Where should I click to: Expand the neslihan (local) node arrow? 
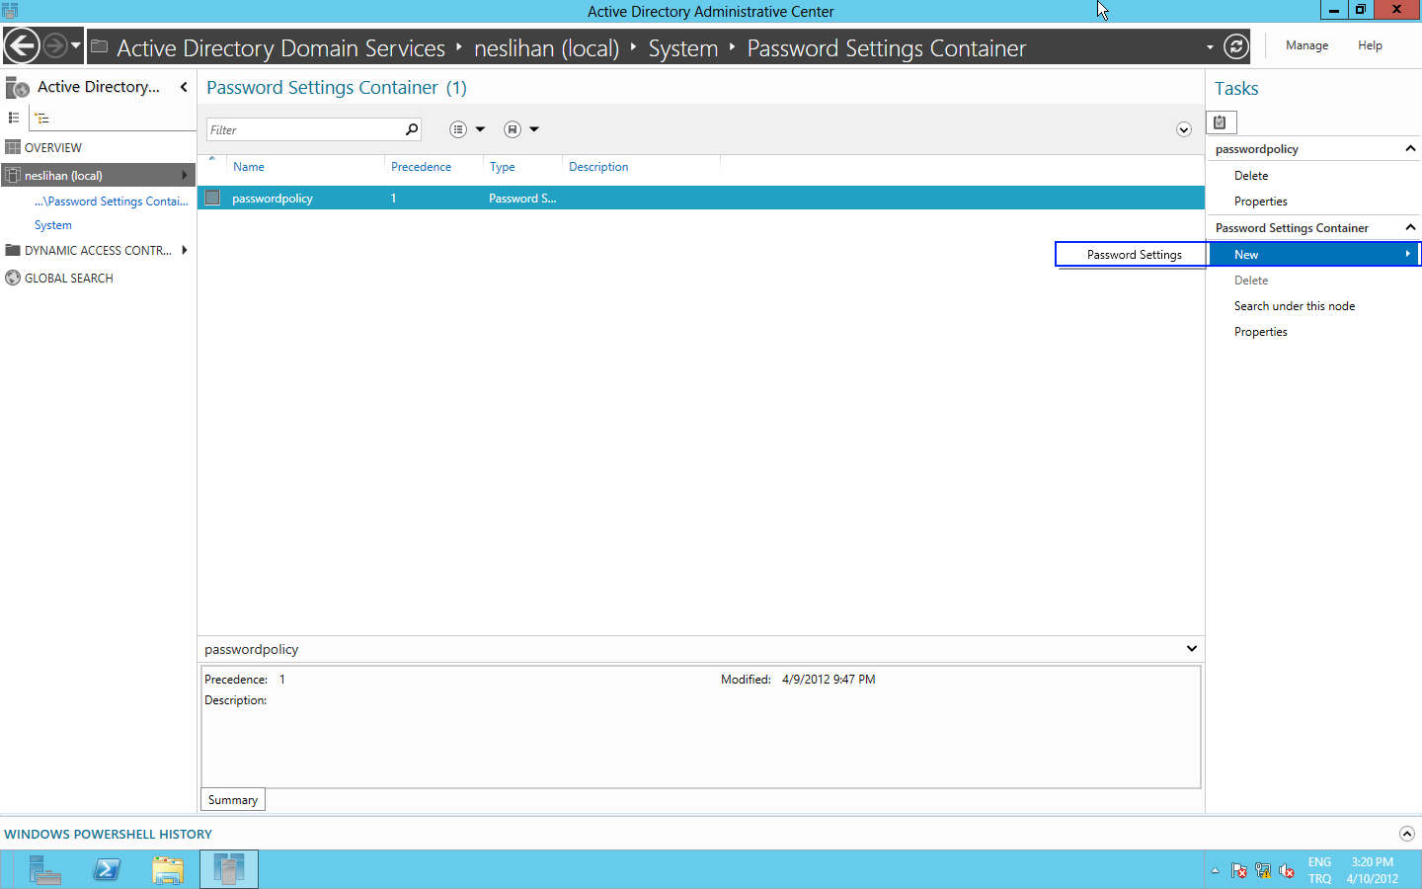[185, 175]
